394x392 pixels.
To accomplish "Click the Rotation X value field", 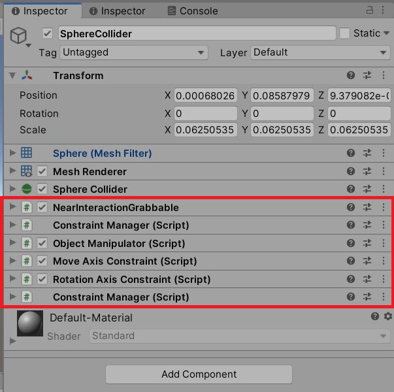I will click(x=206, y=113).
